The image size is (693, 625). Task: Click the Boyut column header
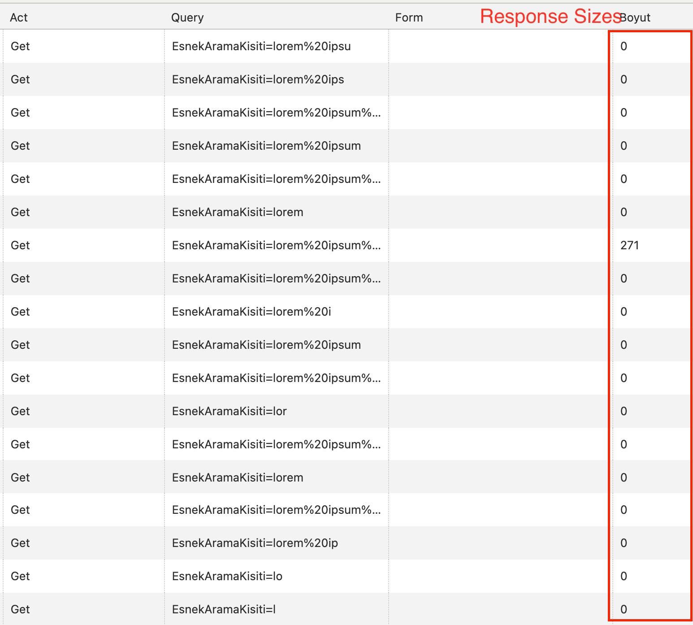635,17
